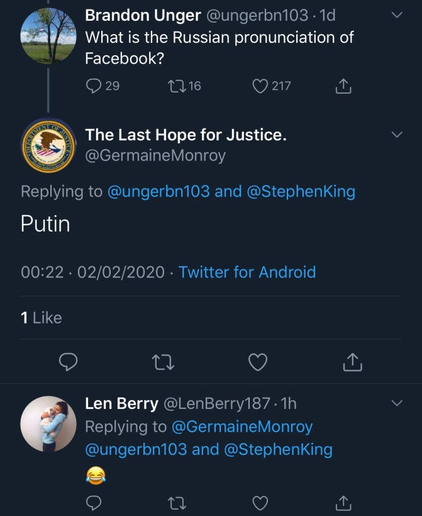Image resolution: width=422 pixels, height=516 pixels.
Task: View the 1 Like list
Action: (x=42, y=318)
